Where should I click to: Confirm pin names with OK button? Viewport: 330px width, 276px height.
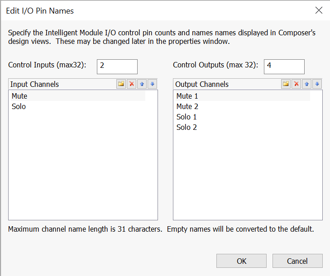241,261
